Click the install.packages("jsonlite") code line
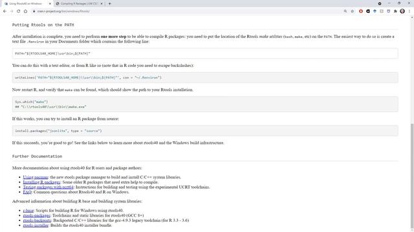The height and width of the screenshot is (232, 414). coord(58,131)
